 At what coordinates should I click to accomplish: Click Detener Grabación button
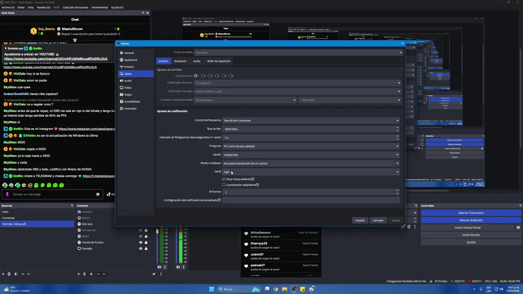pyautogui.click(x=471, y=220)
